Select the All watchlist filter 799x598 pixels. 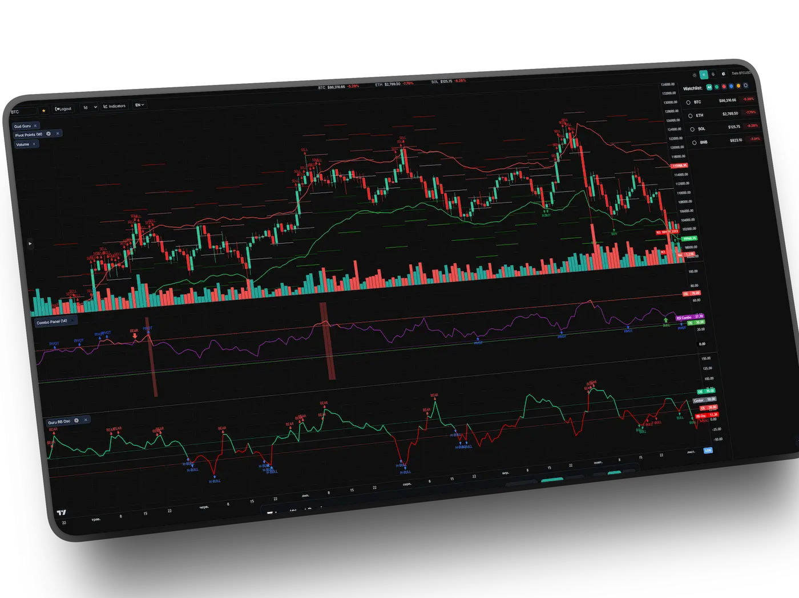709,87
